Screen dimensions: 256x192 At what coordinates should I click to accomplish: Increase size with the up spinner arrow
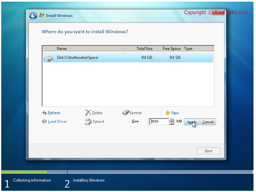click(x=172, y=120)
